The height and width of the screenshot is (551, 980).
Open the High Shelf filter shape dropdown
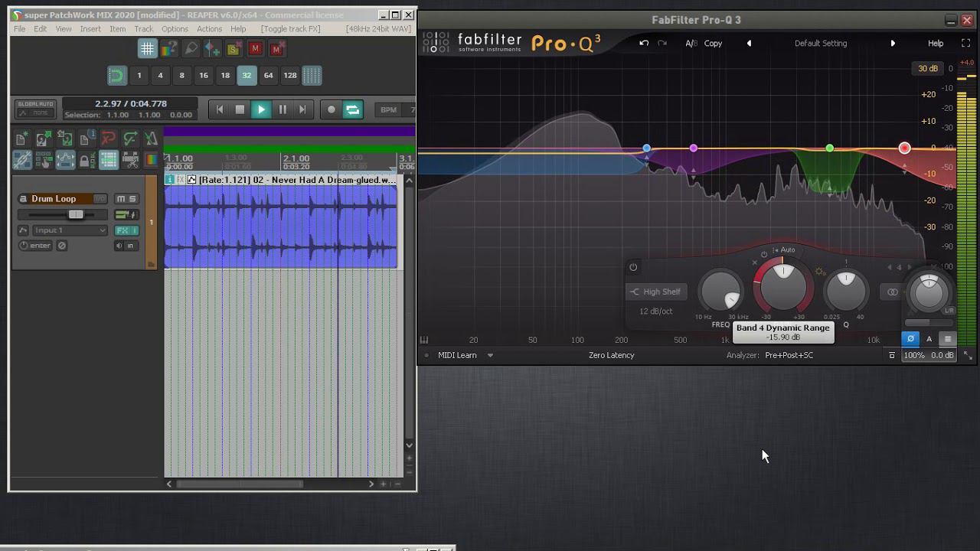[655, 292]
